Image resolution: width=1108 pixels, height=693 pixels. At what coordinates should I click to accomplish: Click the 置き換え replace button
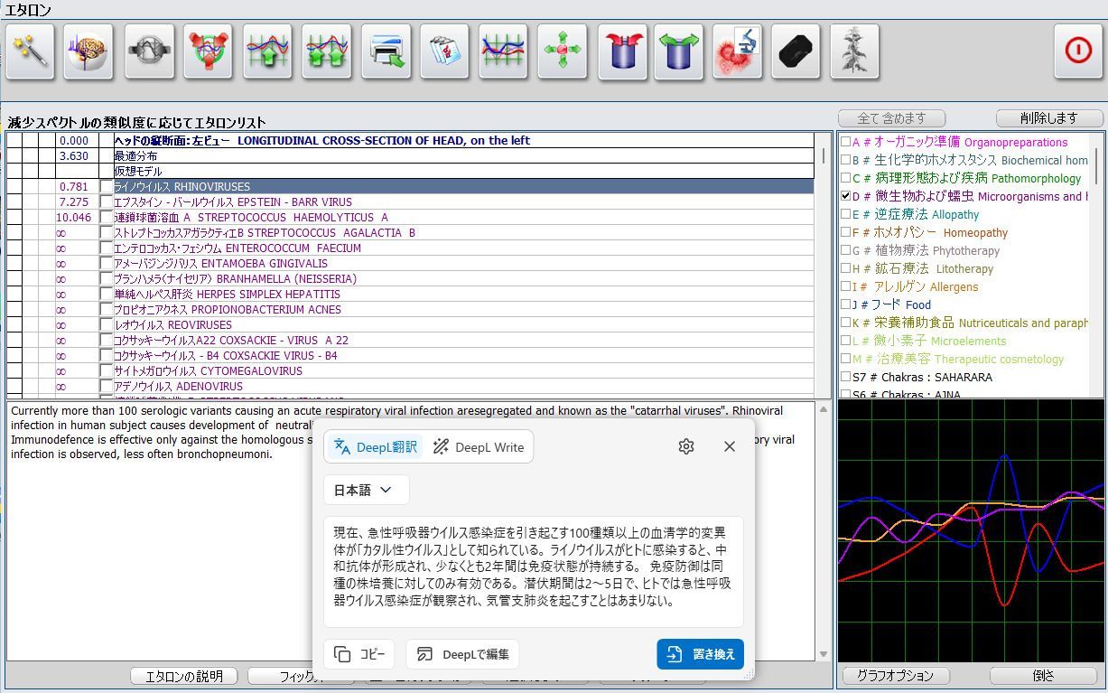coord(700,654)
